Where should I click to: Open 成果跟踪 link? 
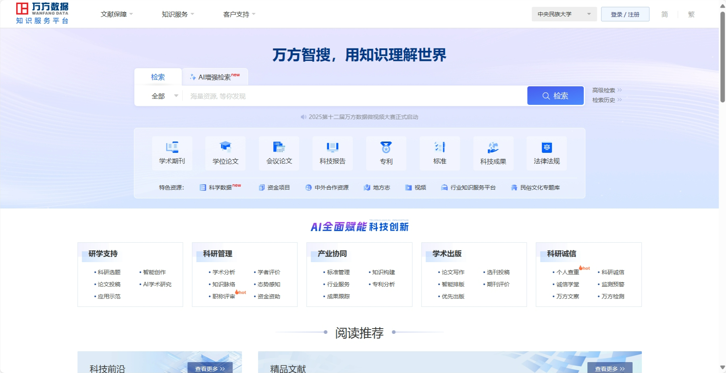coord(338,296)
